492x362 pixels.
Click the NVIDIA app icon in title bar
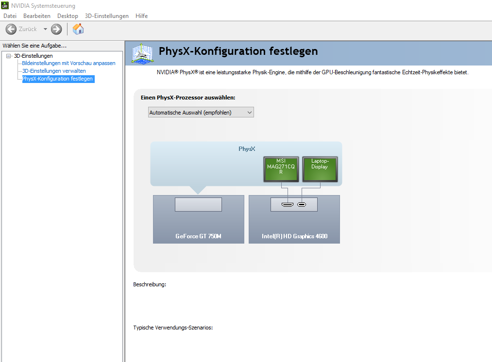(x=5, y=5)
